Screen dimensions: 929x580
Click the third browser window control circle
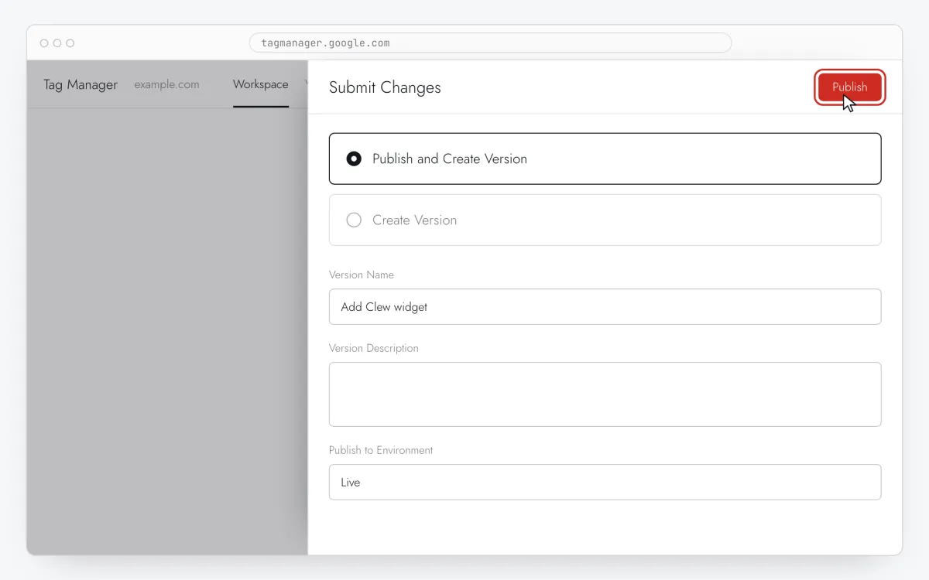coord(70,43)
